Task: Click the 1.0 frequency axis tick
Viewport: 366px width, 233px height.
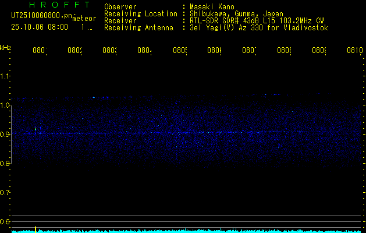Action: coord(5,105)
